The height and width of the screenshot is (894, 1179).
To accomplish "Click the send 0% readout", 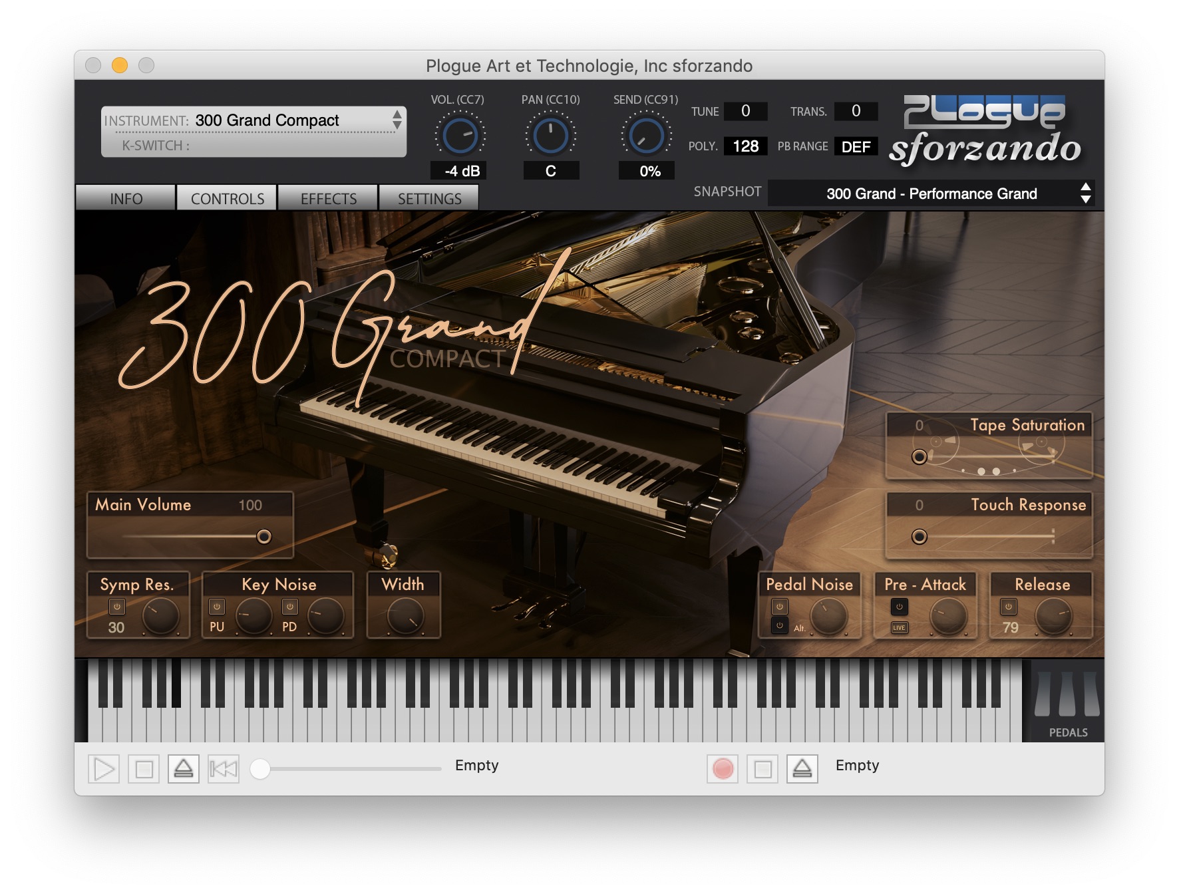I will point(647,171).
